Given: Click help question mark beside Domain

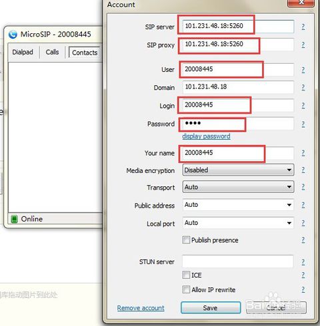Looking at the screenshot, I should click(x=303, y=87).
